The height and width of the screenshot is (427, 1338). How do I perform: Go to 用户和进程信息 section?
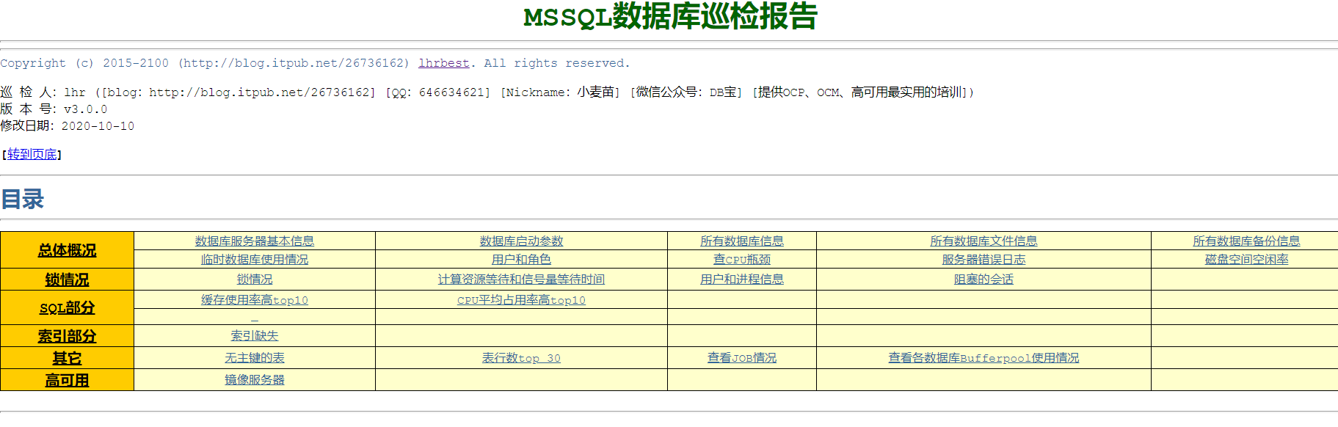(x=742, y=279)
